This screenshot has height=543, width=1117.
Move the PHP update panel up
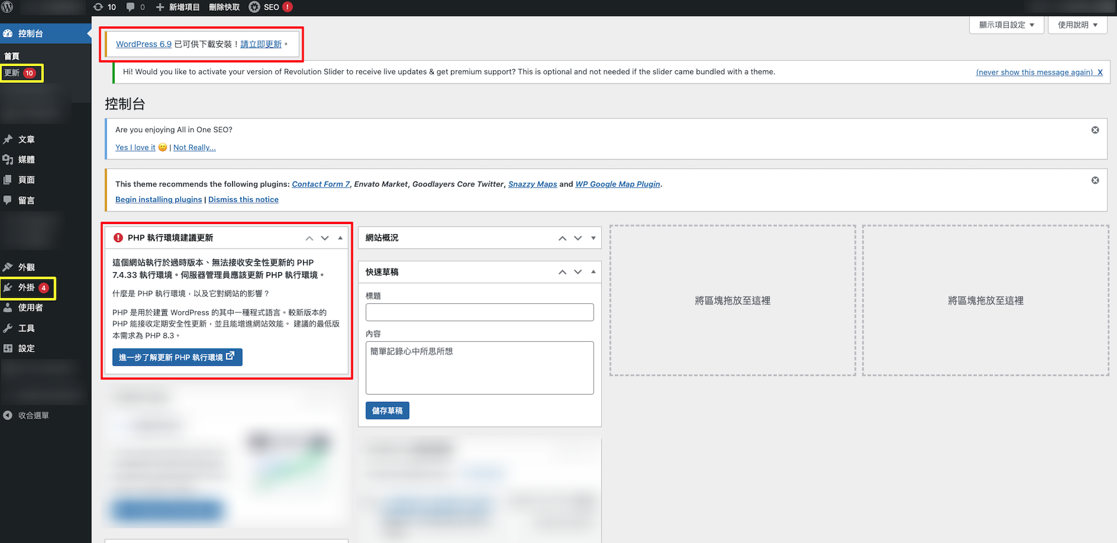point(309,238)
